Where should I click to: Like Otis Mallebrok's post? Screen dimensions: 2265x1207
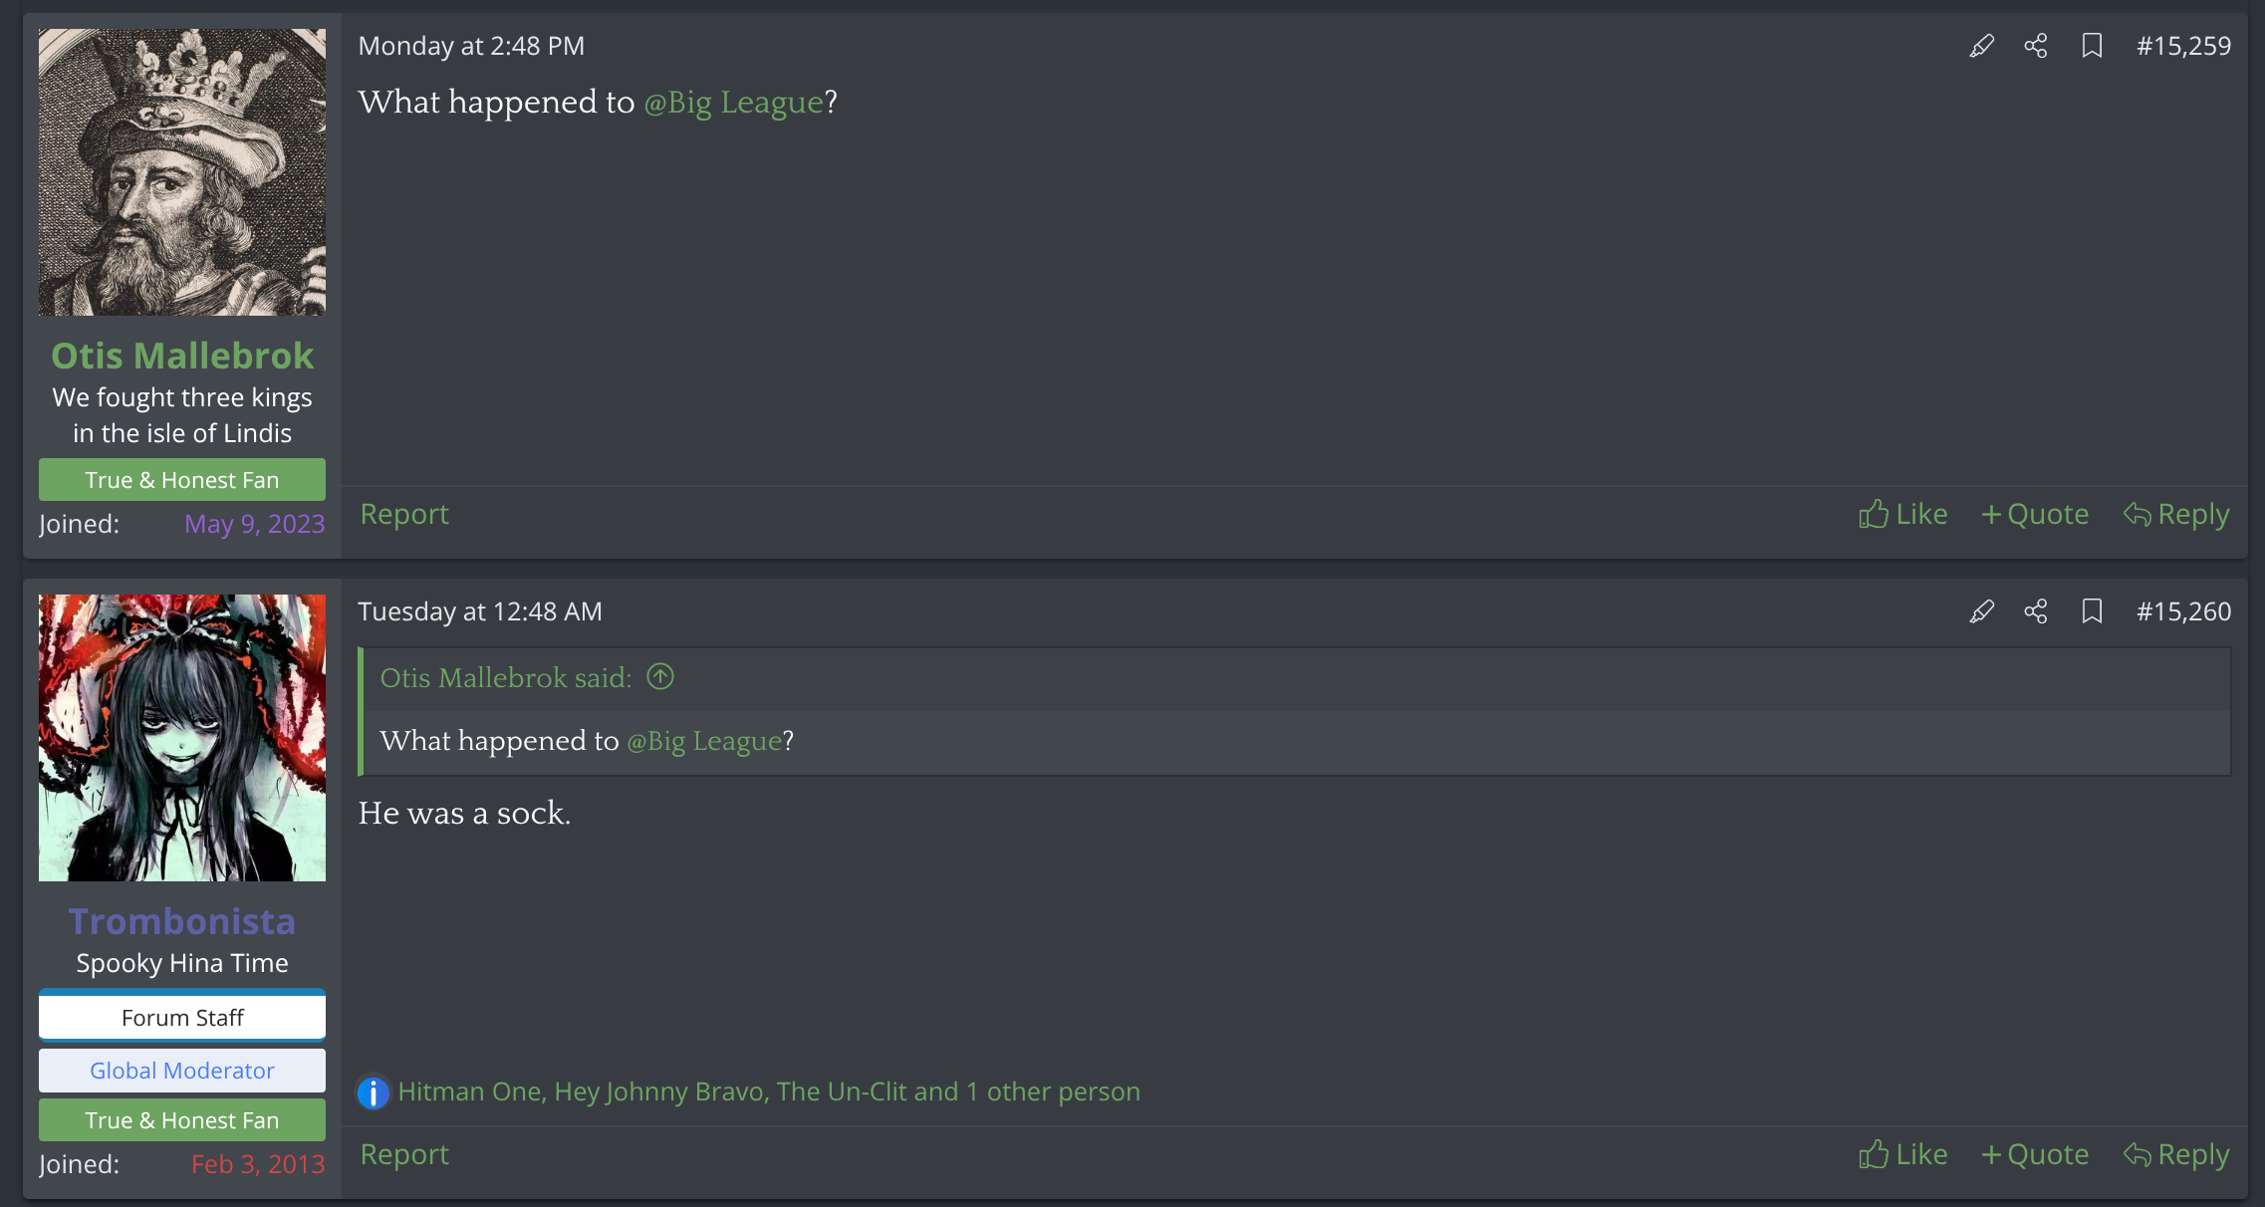pos(1902,514)
